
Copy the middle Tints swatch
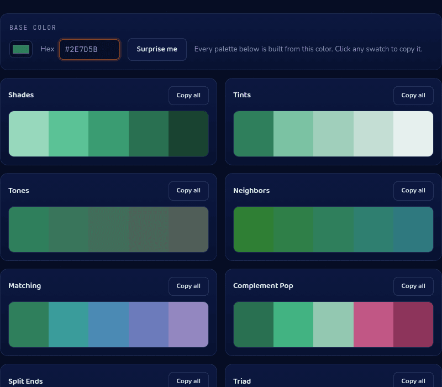click(333, 134)
